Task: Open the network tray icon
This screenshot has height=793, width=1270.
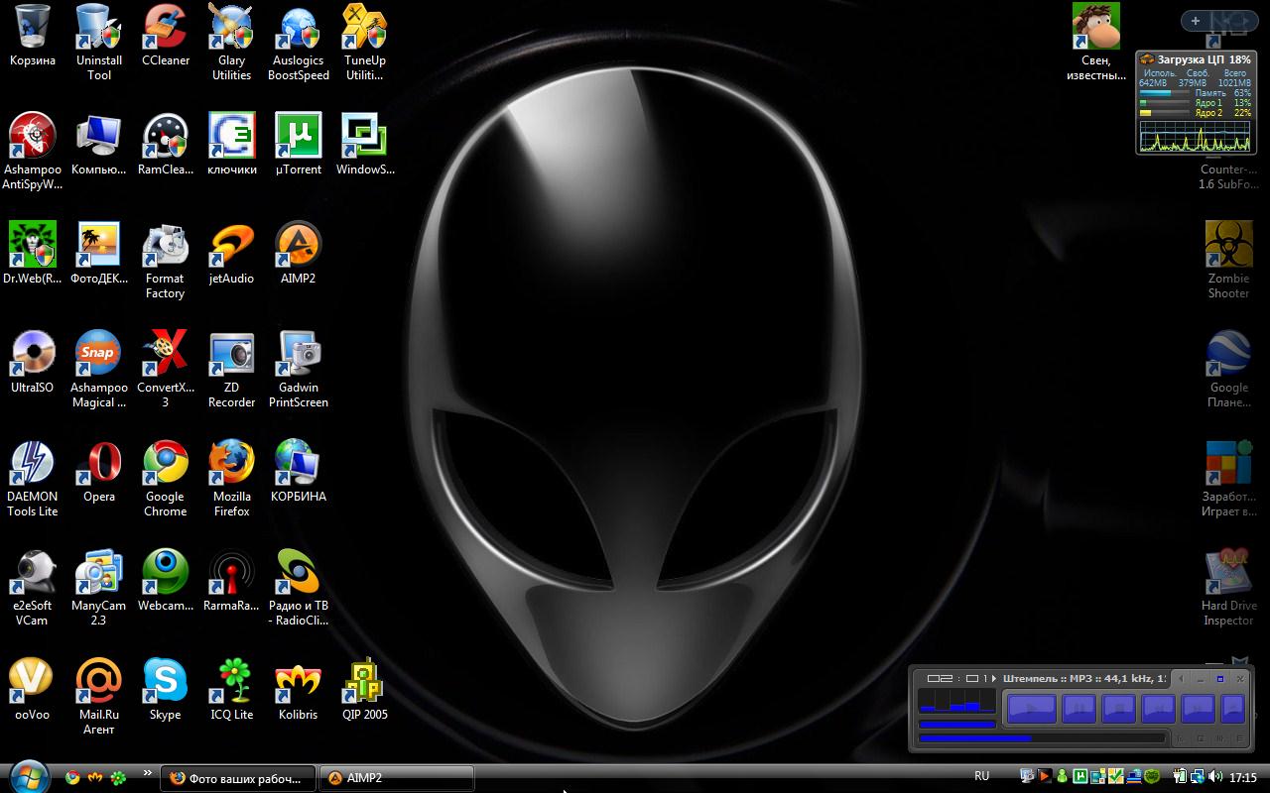Action: [x=1198, y=777]
